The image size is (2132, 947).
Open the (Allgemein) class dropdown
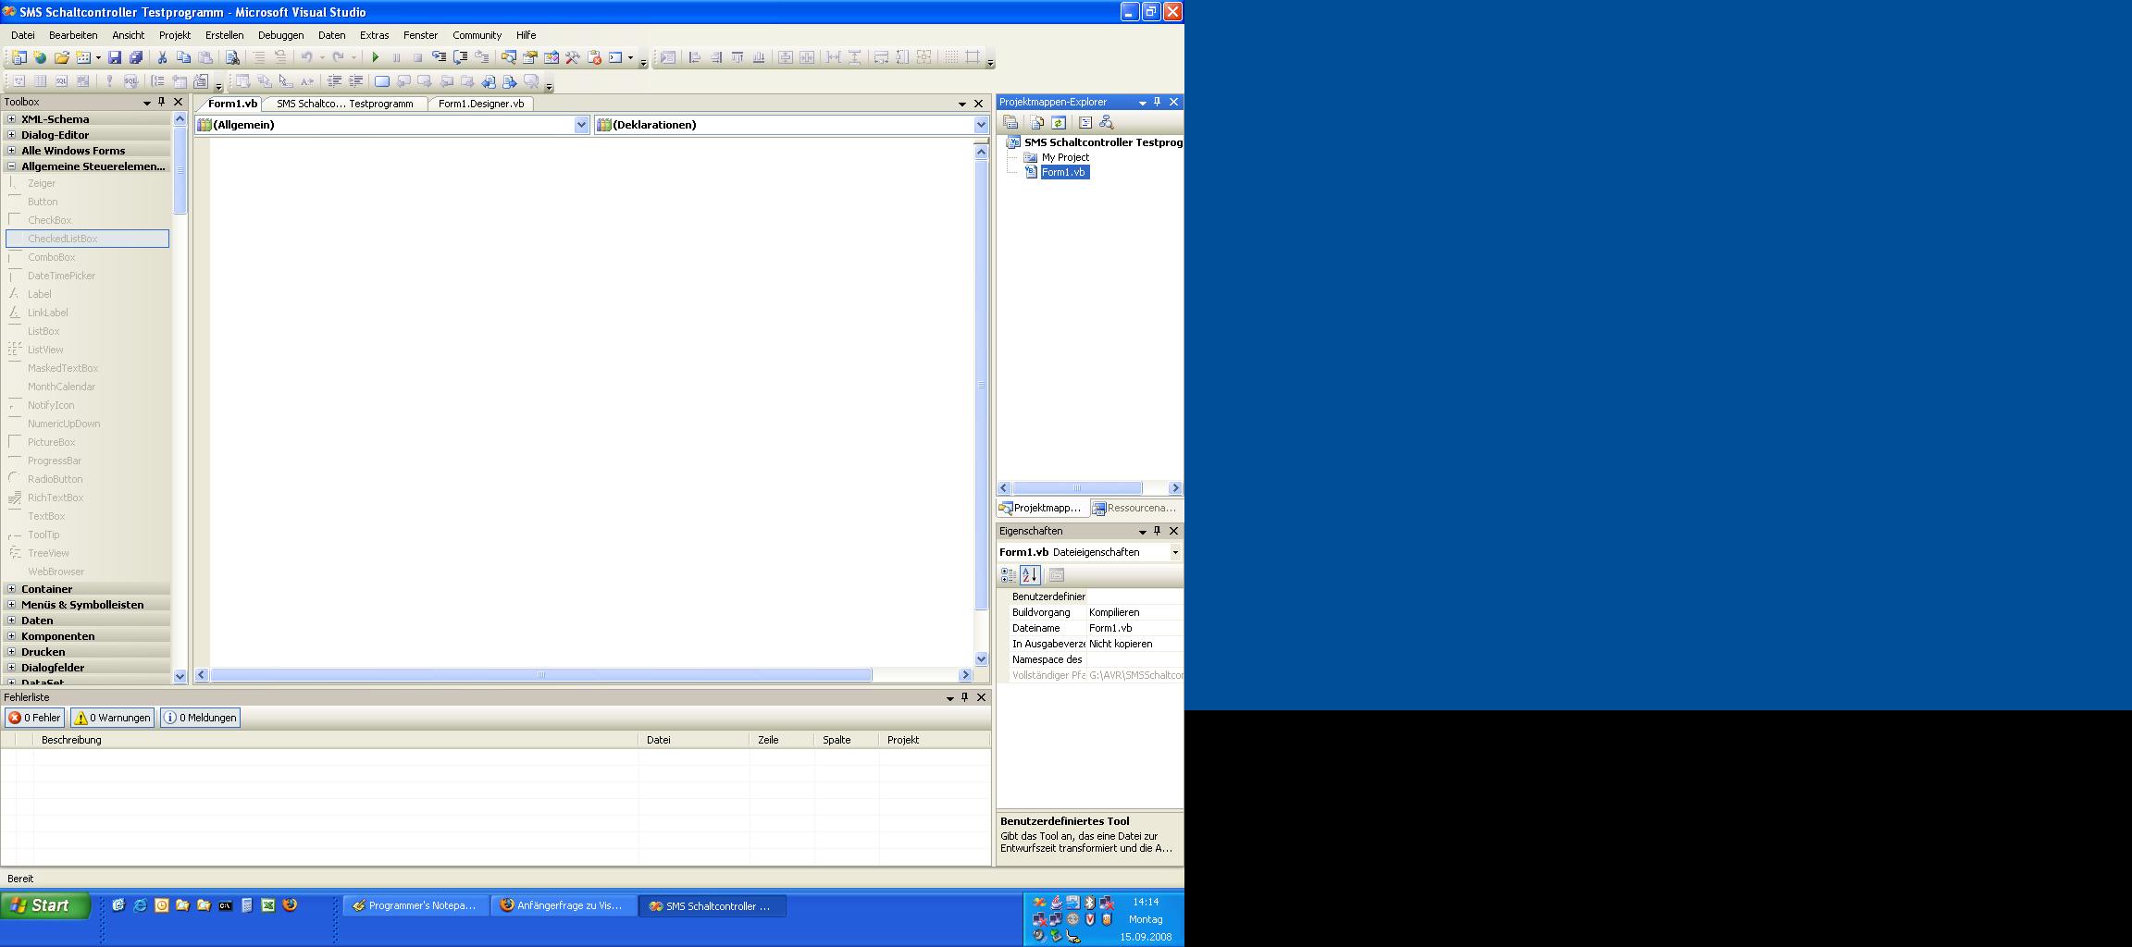pyautogui.click(x=581, y=125)
